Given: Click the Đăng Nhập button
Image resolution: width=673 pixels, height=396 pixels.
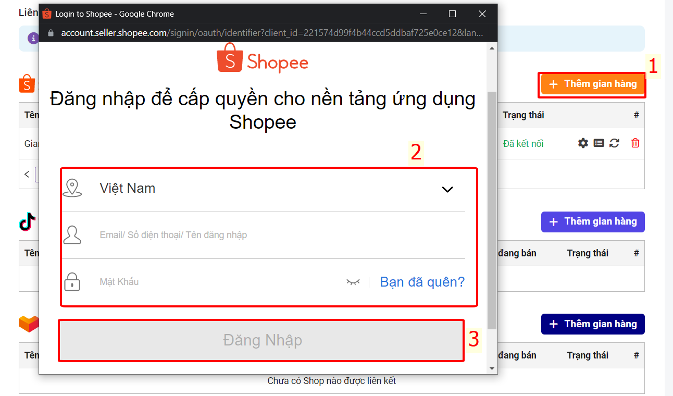Looking at the screenshot, I should tap(261, 340).
